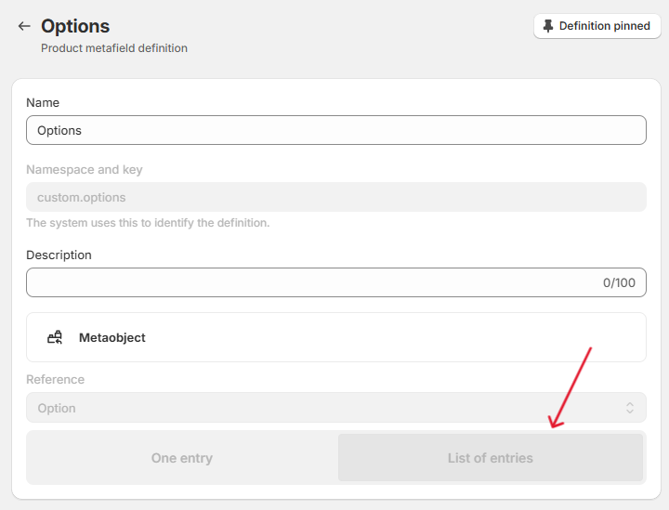Image resolution: width=669 pixels, height=510 pixels.
Task: Click the Name label
Action: (43, 103)
